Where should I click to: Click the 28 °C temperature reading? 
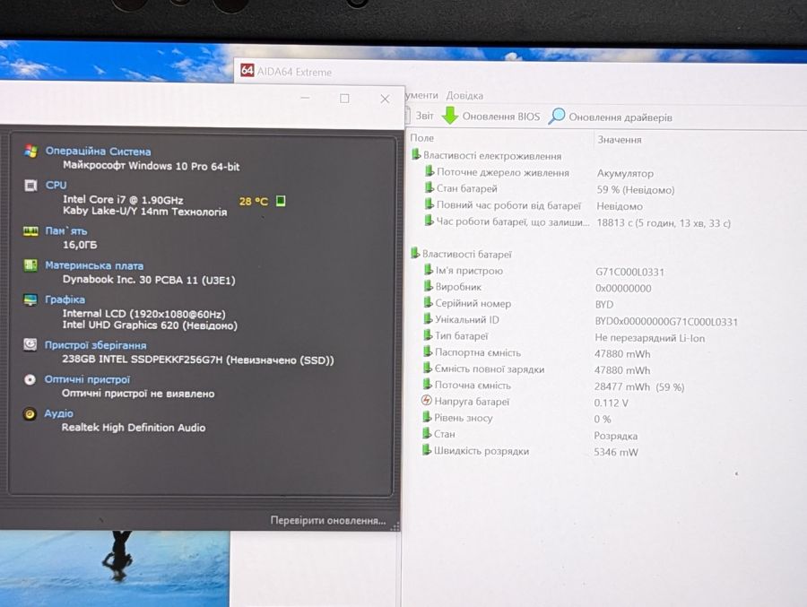[253, 202]
